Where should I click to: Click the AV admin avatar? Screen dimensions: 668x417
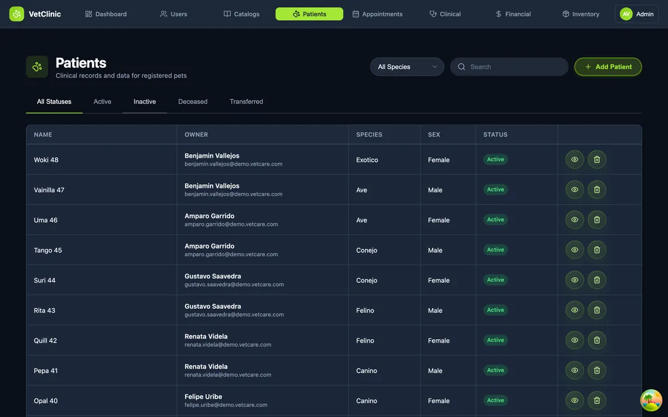pos(626,14)
